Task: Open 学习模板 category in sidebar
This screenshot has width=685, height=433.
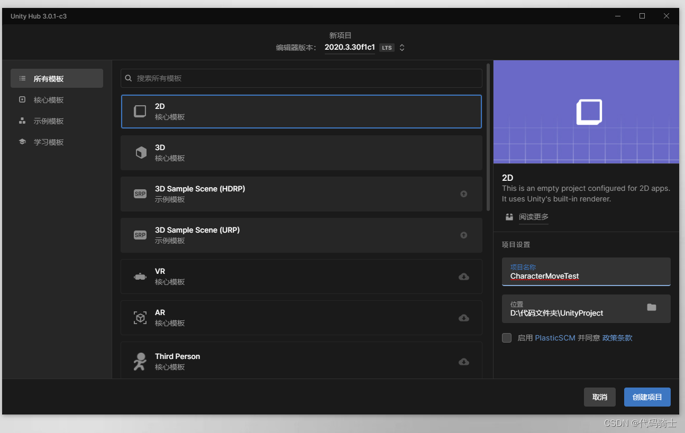Action: coord(22,142)
